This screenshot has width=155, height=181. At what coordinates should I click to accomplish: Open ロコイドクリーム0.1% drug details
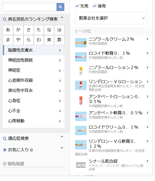pyautogui.click(x=113, y=127)
